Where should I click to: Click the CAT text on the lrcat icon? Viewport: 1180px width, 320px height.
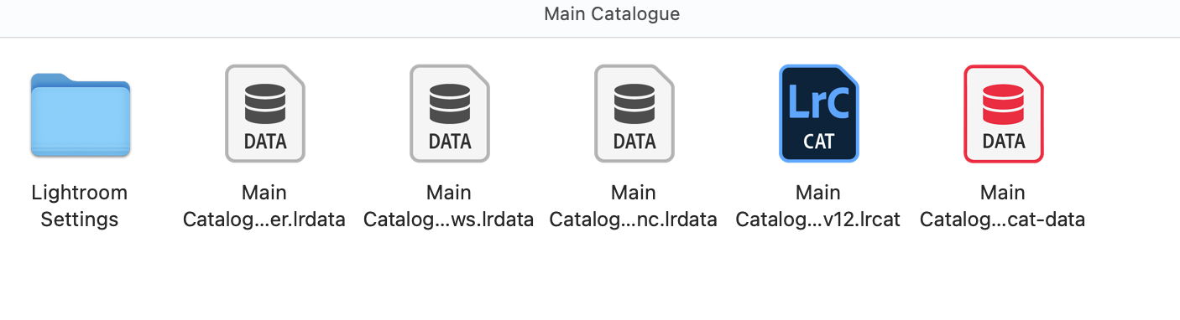point(818,140)
